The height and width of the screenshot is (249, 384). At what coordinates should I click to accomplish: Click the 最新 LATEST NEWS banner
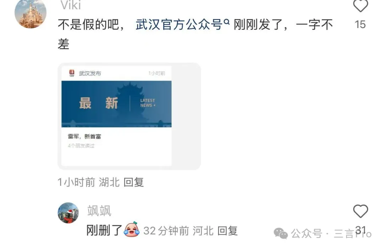[x=116, y=104]
